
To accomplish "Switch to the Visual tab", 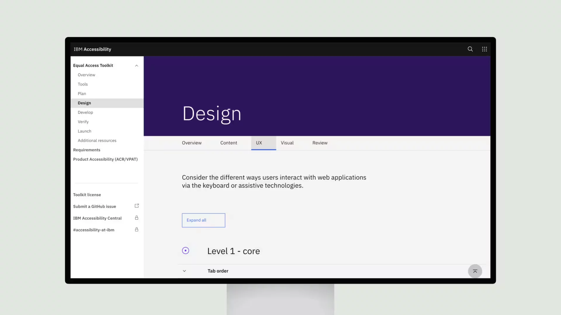I will click(x=287, y=143).
